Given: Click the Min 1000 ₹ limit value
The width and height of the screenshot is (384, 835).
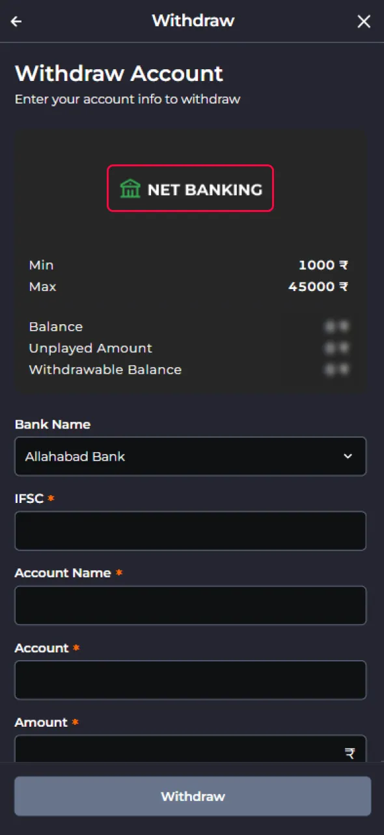Looking at the screenshot, I should point(323,265).
